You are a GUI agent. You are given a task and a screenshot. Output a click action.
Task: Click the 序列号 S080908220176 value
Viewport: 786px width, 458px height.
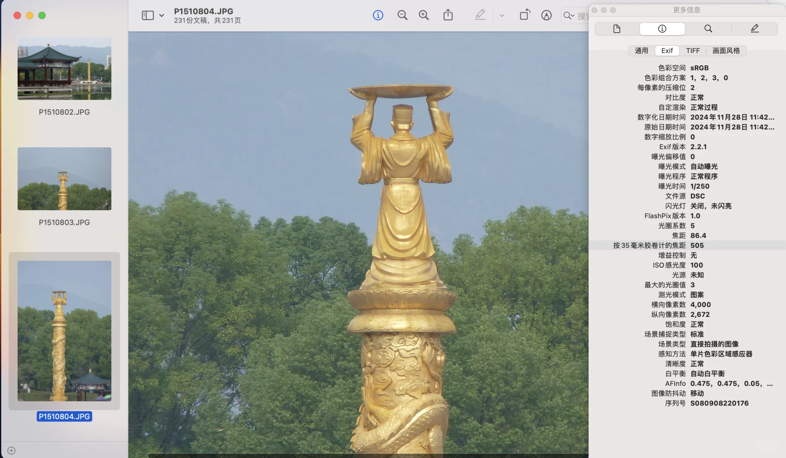pos(719,403)
